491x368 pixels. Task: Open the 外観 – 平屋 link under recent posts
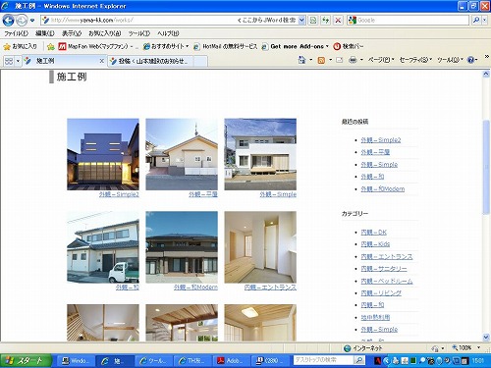375,152
